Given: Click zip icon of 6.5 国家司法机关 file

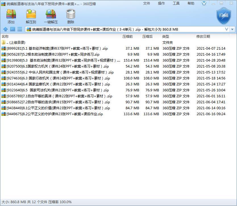Looking at the screenshot, I should [4, 90].
